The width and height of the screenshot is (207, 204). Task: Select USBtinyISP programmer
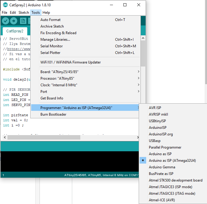click(x=173, y=121)
